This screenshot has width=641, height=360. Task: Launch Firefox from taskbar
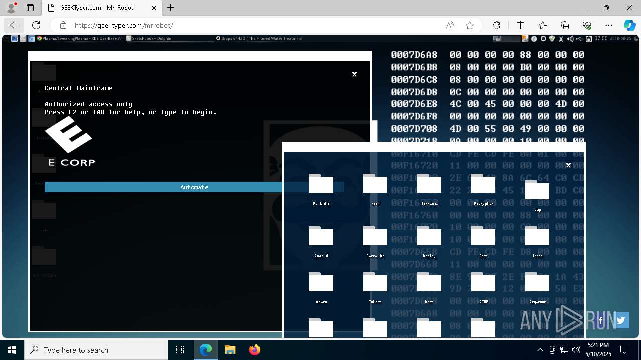[254, 350]
